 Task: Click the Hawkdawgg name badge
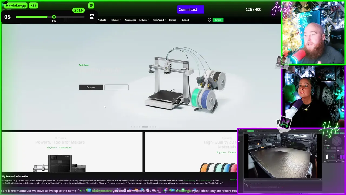(16, 5)
